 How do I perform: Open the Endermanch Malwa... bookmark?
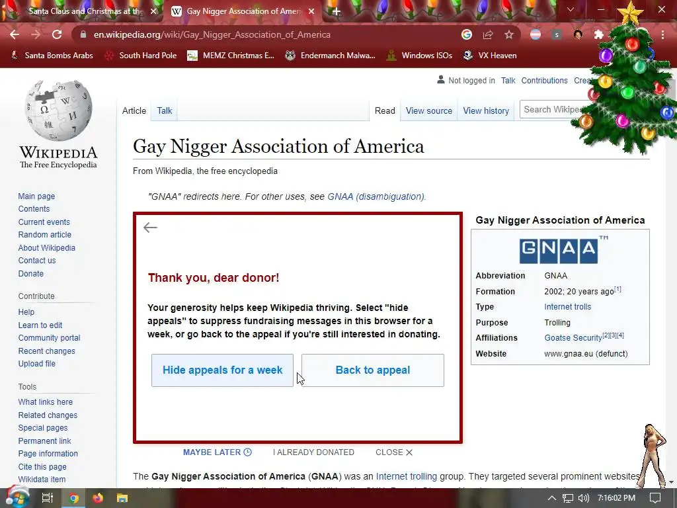(331, 56)
